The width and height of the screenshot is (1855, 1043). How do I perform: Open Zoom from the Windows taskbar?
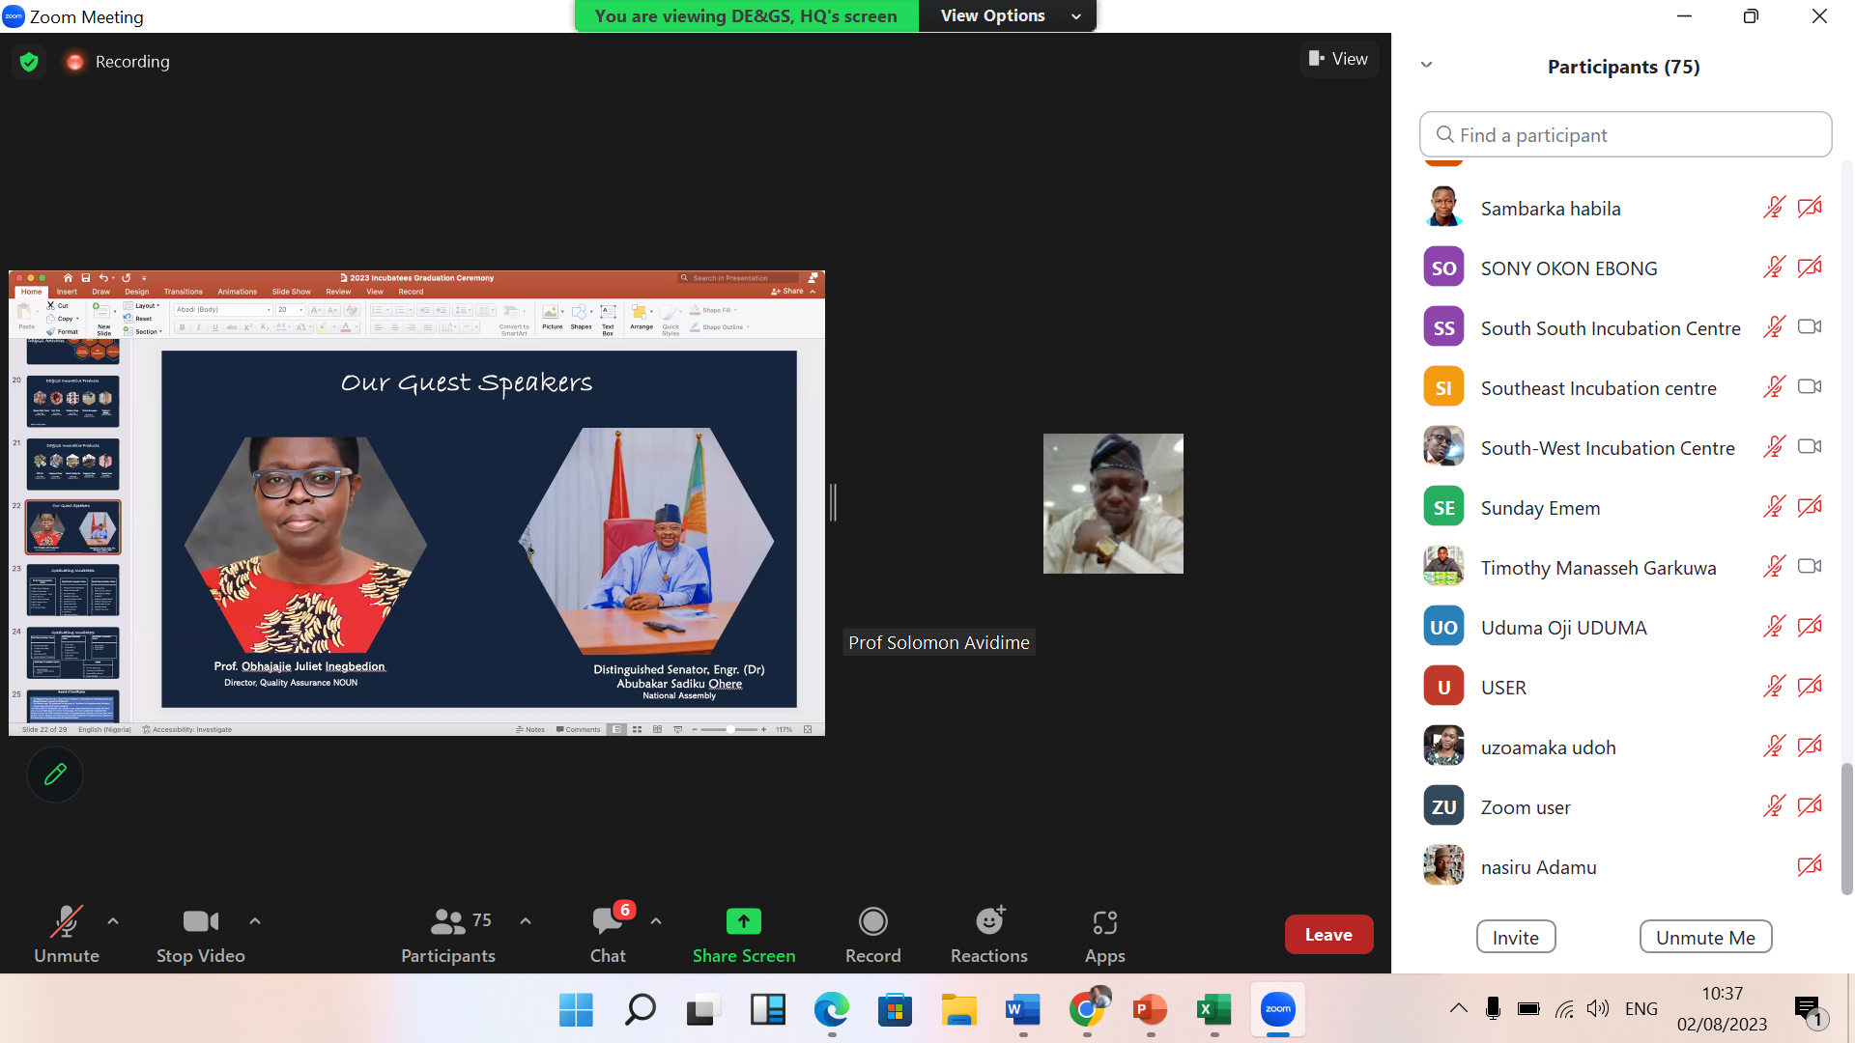coord(1278,1009)
